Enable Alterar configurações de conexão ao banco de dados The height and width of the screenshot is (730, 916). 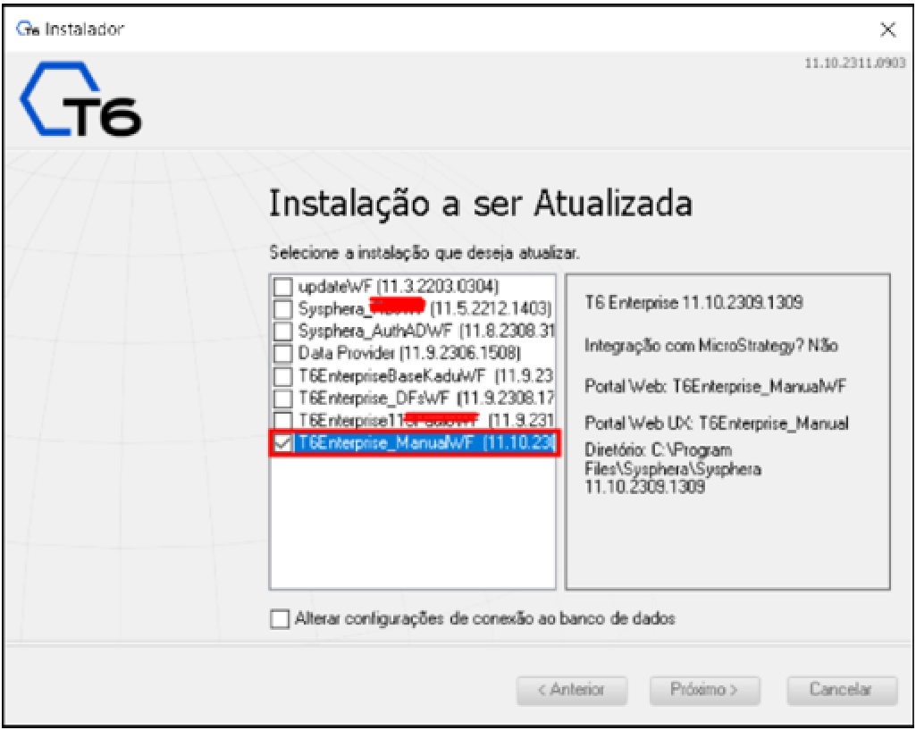[x=280, y=618]
